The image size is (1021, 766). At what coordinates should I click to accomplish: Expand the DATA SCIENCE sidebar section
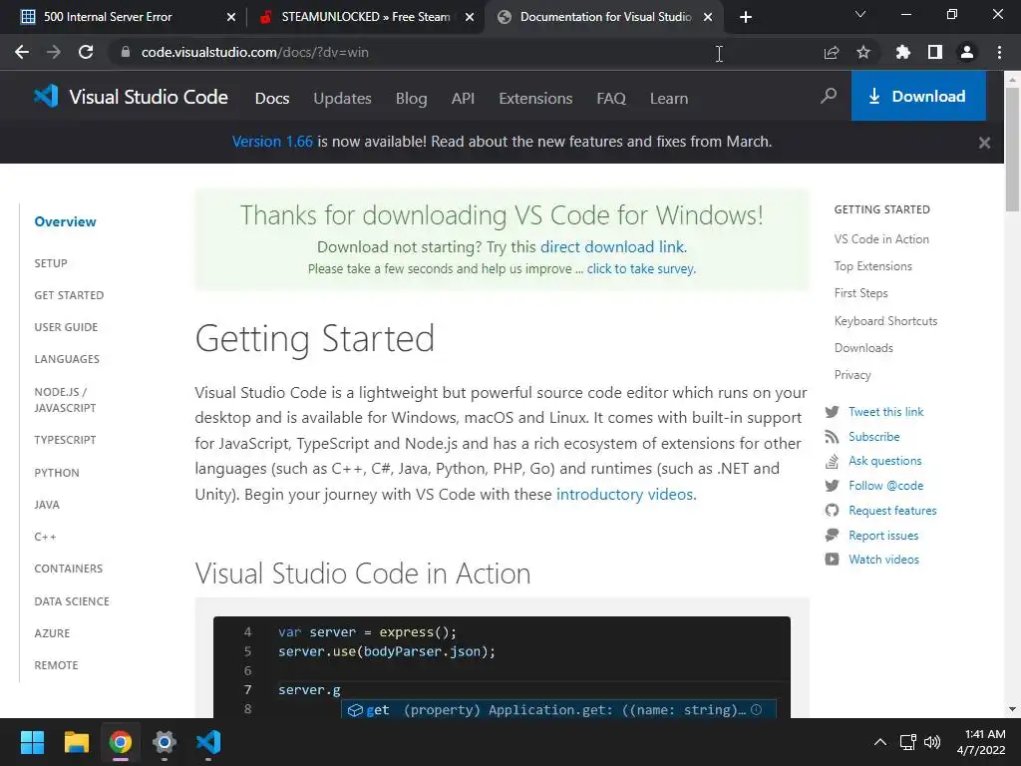[x=72, y=601]
